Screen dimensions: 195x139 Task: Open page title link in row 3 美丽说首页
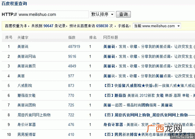[149, 66]
